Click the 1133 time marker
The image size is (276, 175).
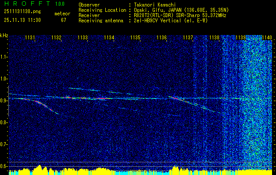83,38
